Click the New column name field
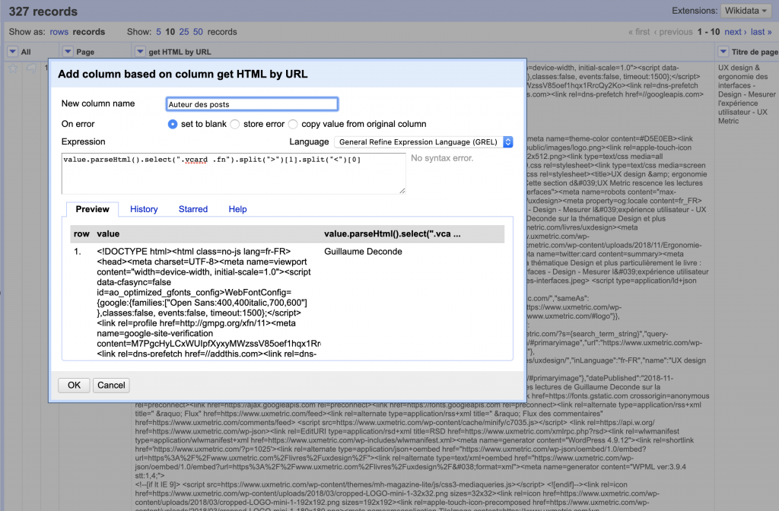The height and width of the screenshot is (511, 779). [252, 103]
